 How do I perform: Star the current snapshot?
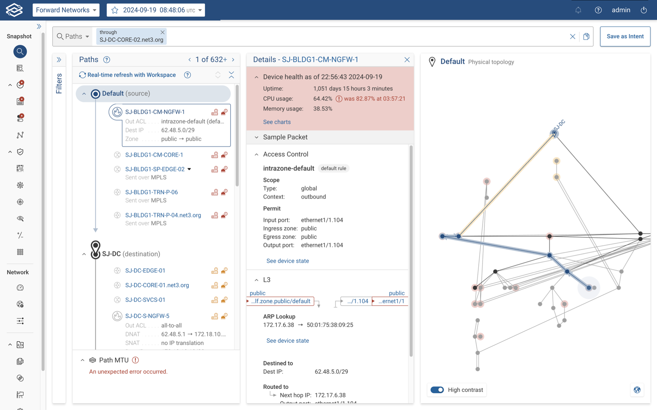[x=115, y=10]
